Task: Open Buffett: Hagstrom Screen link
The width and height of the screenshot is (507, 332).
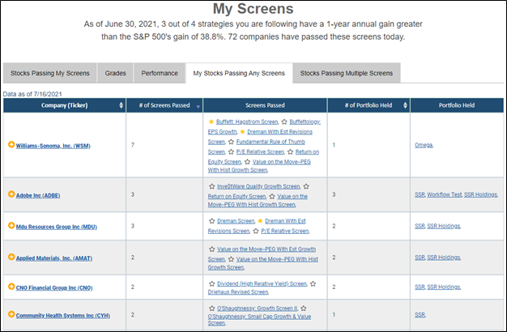Action: (247, 122)
